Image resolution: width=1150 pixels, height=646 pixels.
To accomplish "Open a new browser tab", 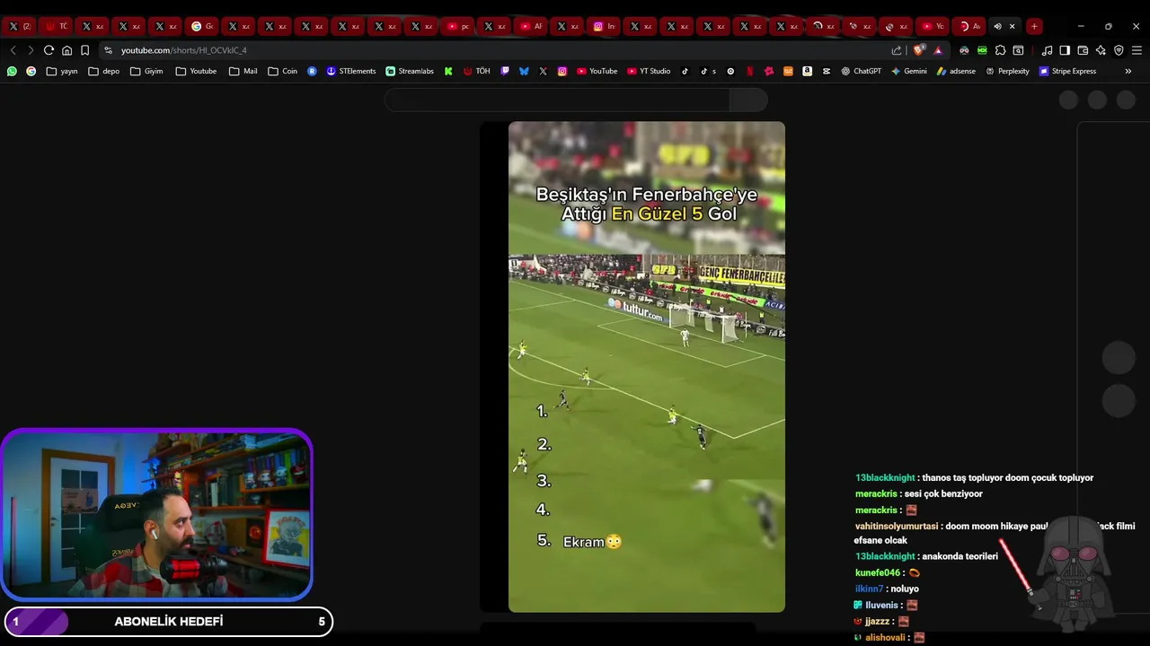I will [x=1034, y=26].
